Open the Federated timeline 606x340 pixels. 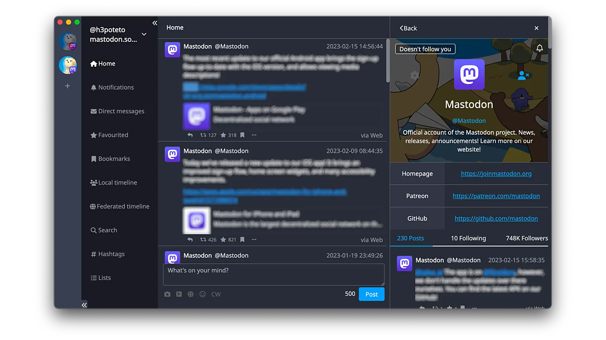[x=120, y=206]
